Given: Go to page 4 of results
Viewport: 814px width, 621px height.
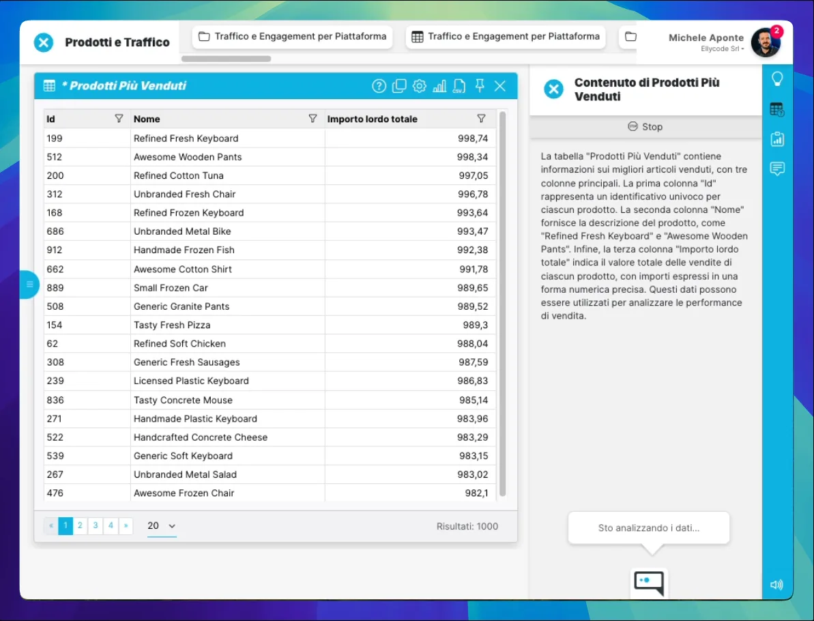Looking at the screenshot, I should pyautogui.click(x=111, y=525).
